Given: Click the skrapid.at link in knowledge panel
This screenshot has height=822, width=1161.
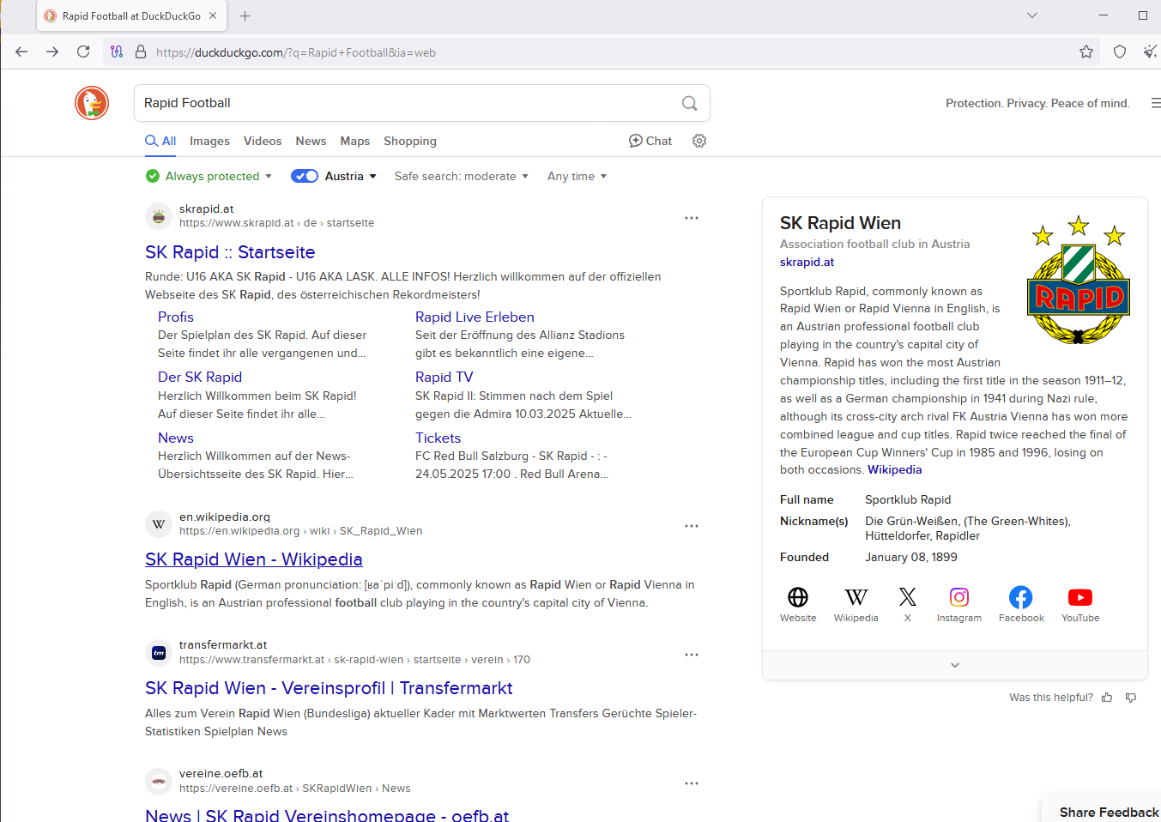Looking at the screenshot, I should coord(807,263).
